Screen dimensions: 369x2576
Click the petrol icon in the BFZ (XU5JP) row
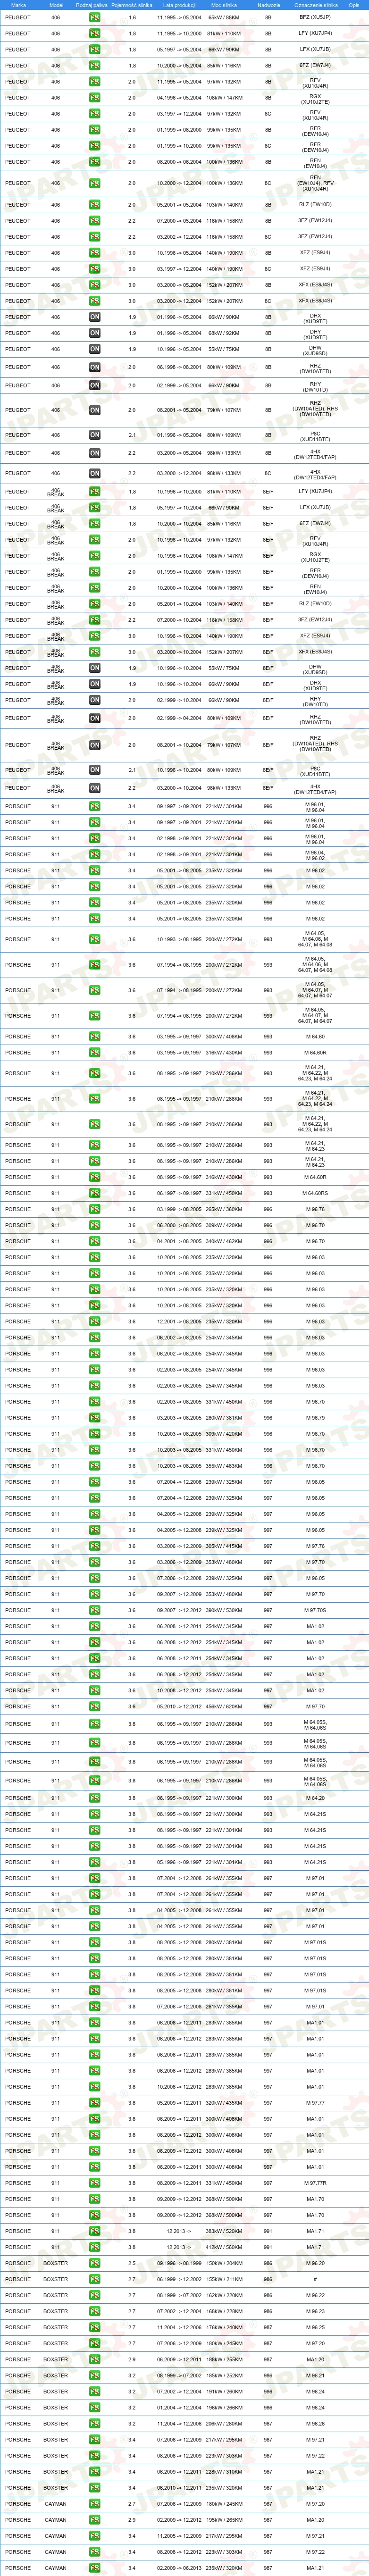coord(95,18)
